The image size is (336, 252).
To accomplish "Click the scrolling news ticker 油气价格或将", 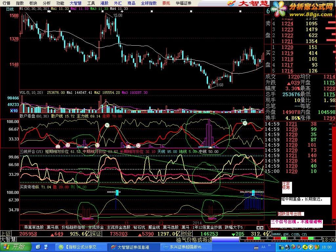I will pos(194,239).
